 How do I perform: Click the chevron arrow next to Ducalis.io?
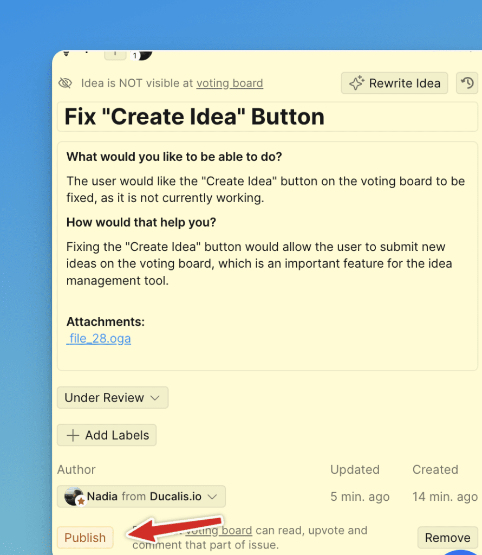tap(212, 496)
